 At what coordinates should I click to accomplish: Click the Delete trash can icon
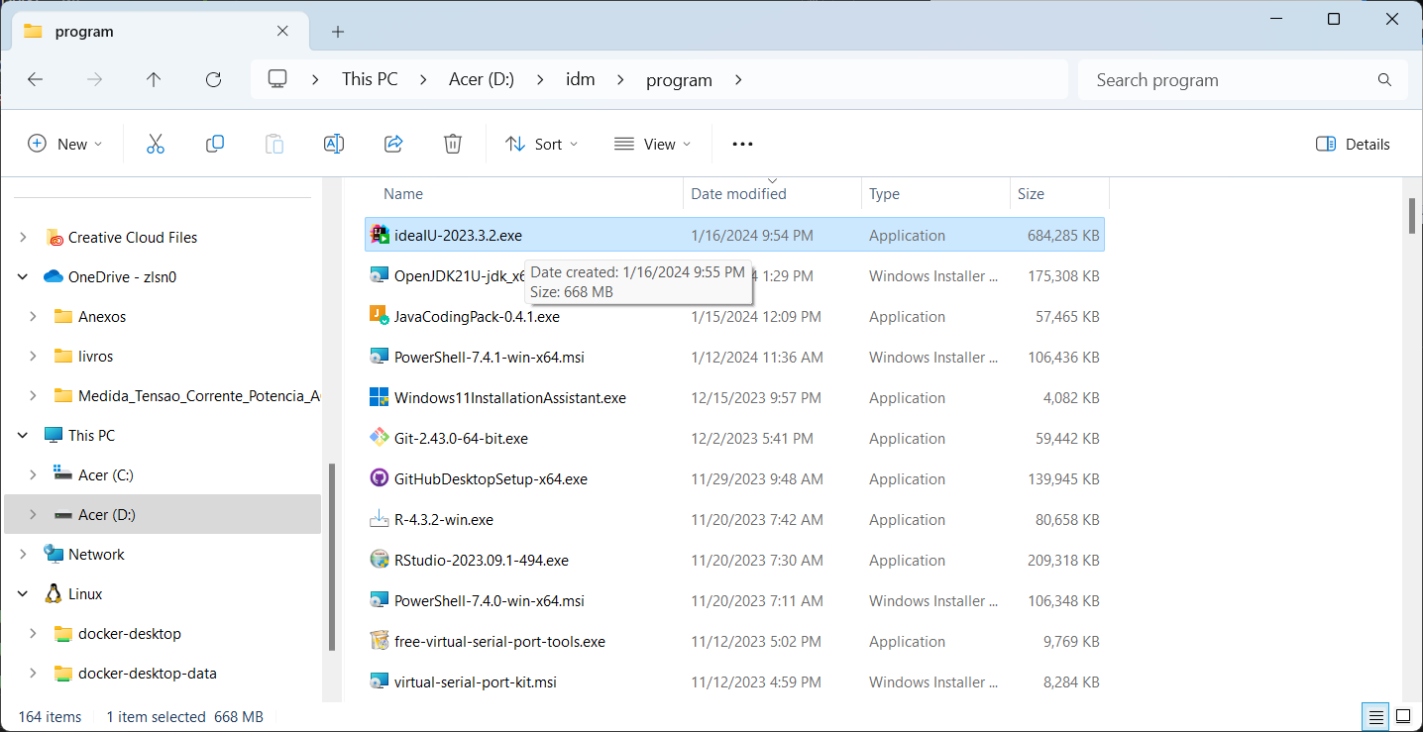point(453,144)
